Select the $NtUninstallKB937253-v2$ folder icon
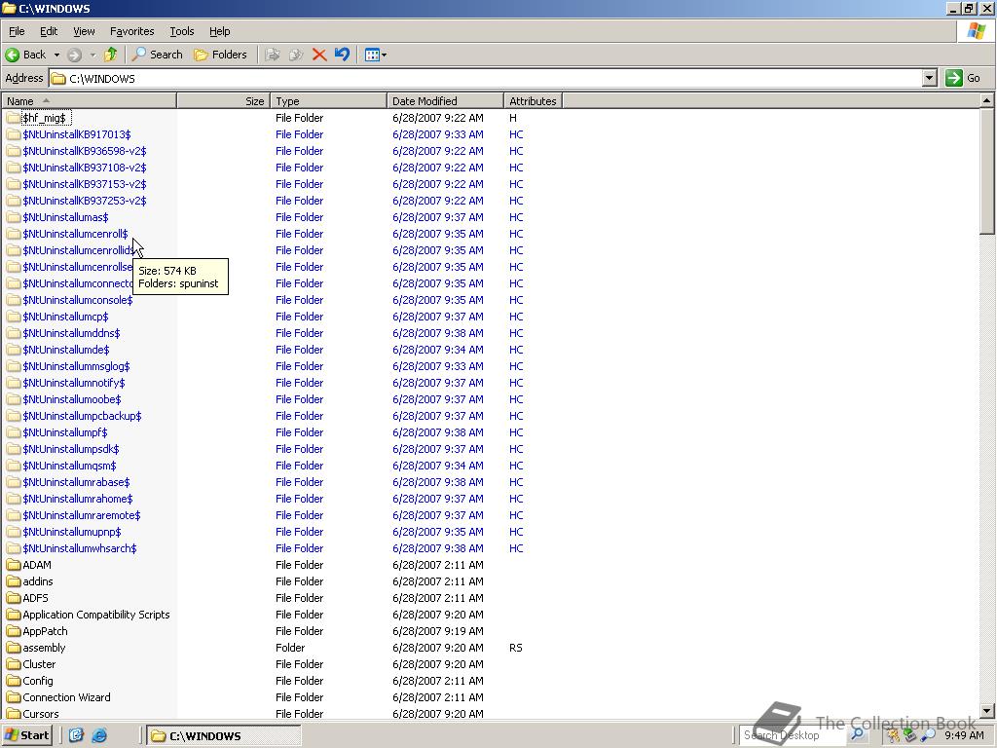Screen dimensions: 997x748 click(14, 201)
